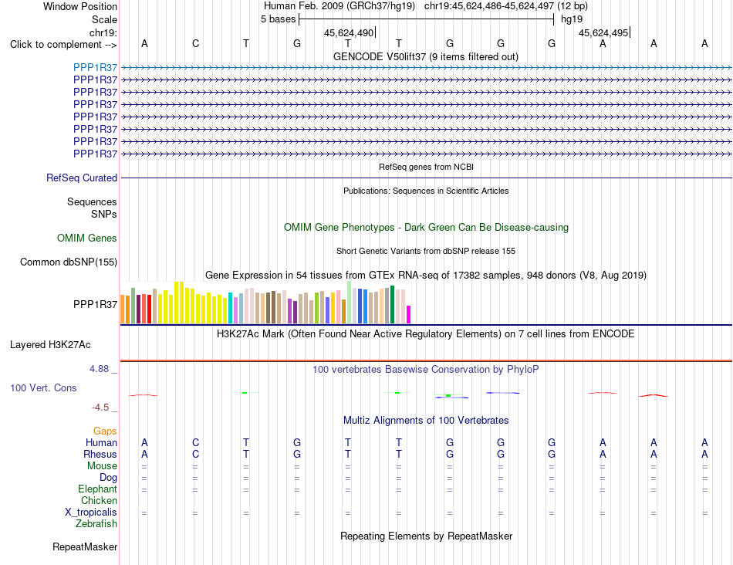Select the Chicken alignment row label
Viewport: 733px width, 565px height.
point(99,500)
